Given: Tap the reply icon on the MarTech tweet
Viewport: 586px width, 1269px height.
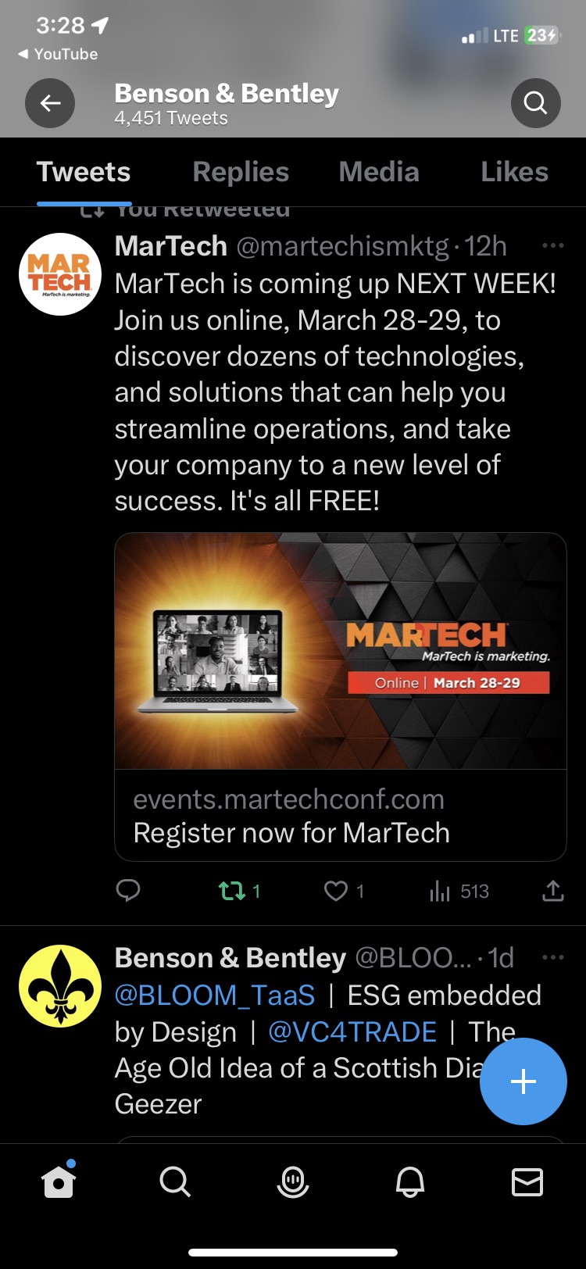Looking at the screenshot, I should [128, 891].
